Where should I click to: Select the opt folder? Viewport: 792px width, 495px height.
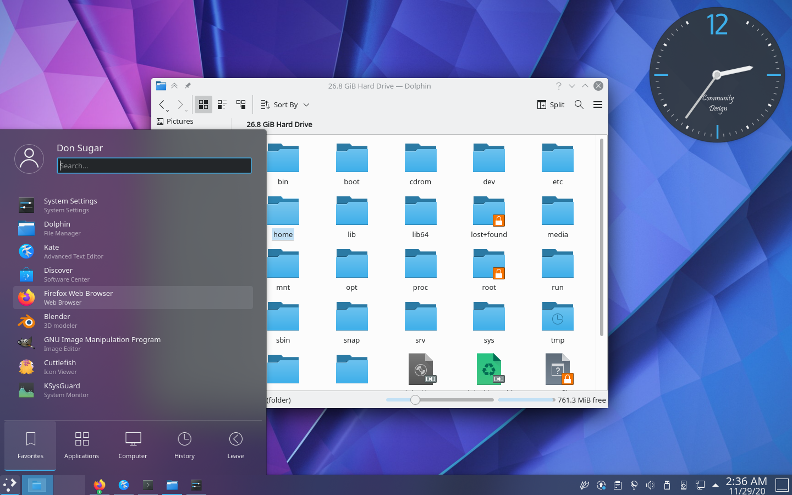(x=351, y=270)
